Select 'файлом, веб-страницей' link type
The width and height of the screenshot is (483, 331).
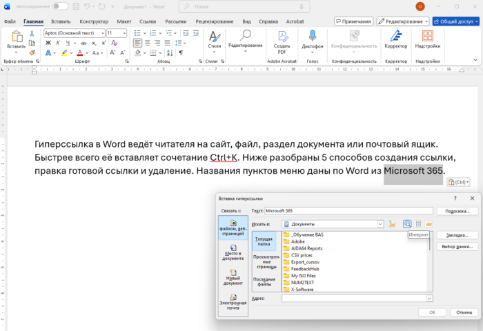click(233, 228)
